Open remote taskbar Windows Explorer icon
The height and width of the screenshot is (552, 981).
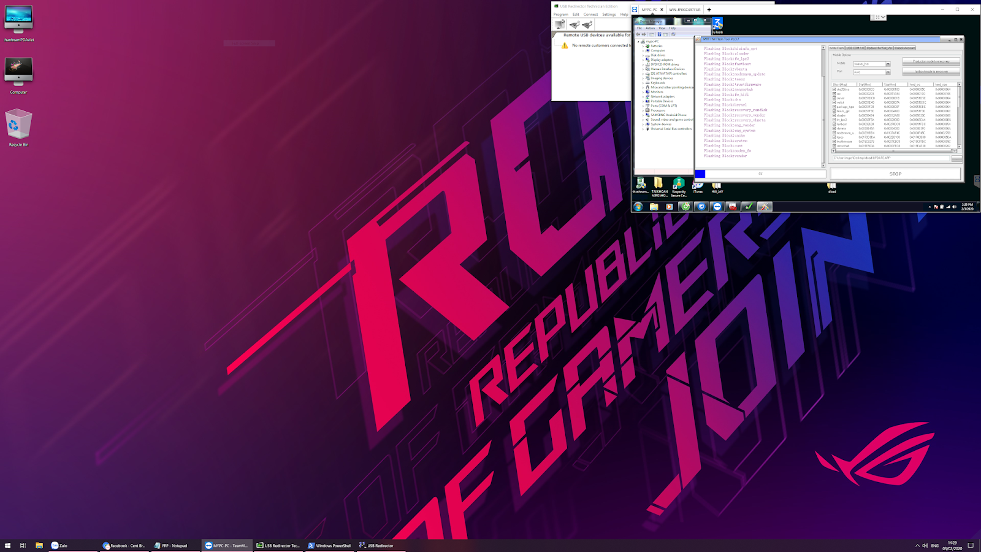pyautogui.click(x=654, y=207)
